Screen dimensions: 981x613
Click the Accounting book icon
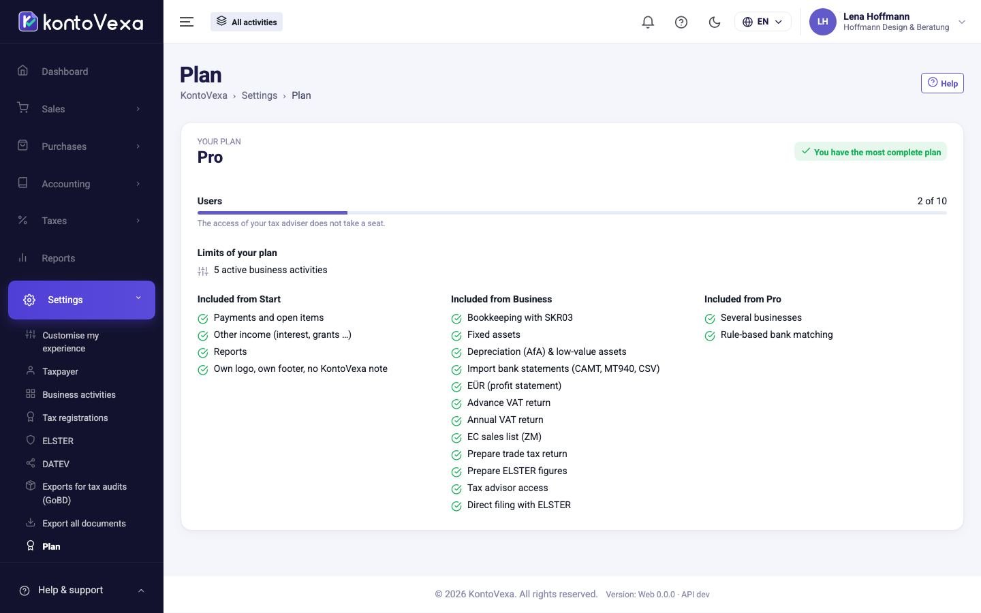pyautogui.click(x=22, y=183)
